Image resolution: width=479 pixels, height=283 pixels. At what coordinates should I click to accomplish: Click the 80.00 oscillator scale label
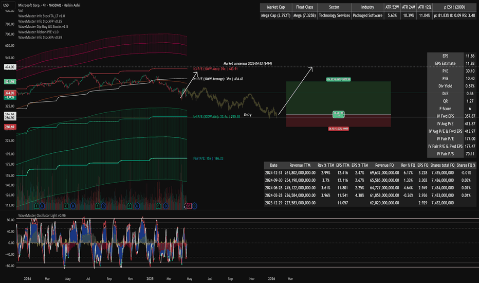pyautogui.click(x=10, y=220)
